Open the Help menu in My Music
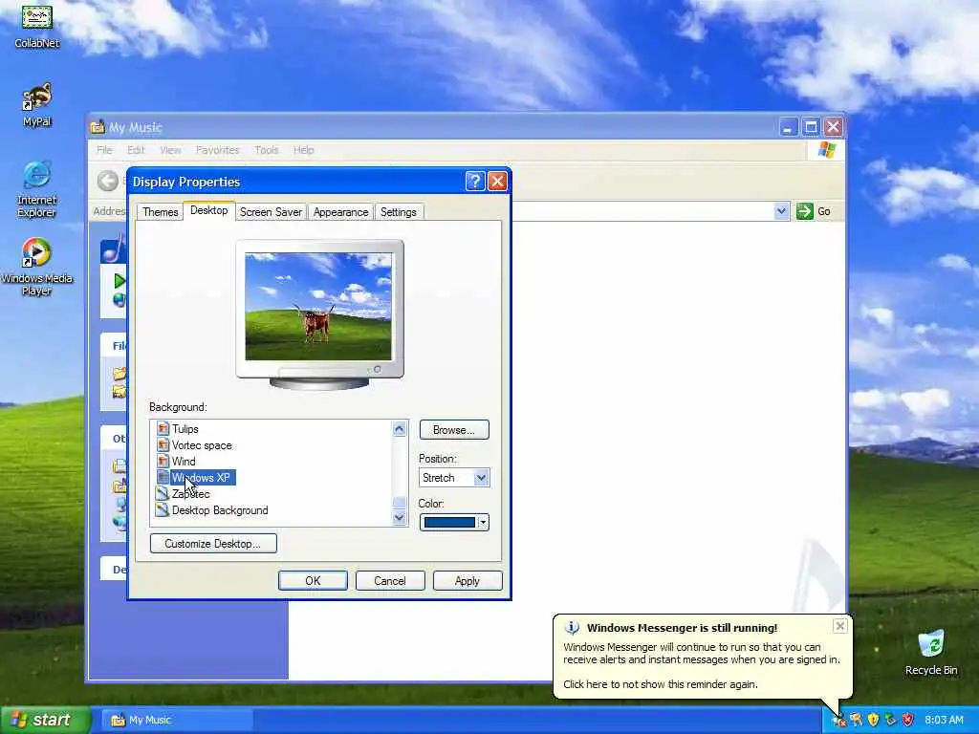 click(x=303, y=150)
